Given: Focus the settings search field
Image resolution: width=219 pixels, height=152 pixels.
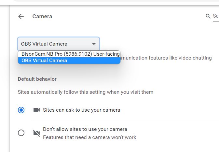Looking at the screenshot, I should point(216,16).
